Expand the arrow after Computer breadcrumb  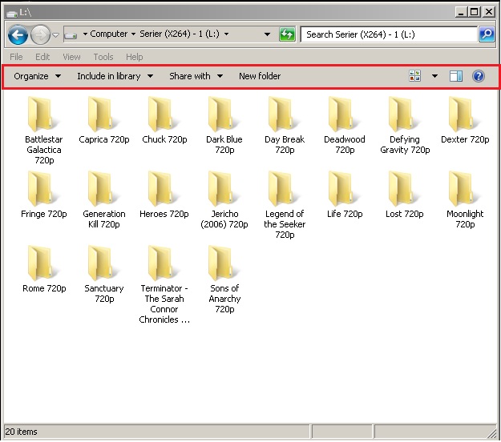point(133,34)
